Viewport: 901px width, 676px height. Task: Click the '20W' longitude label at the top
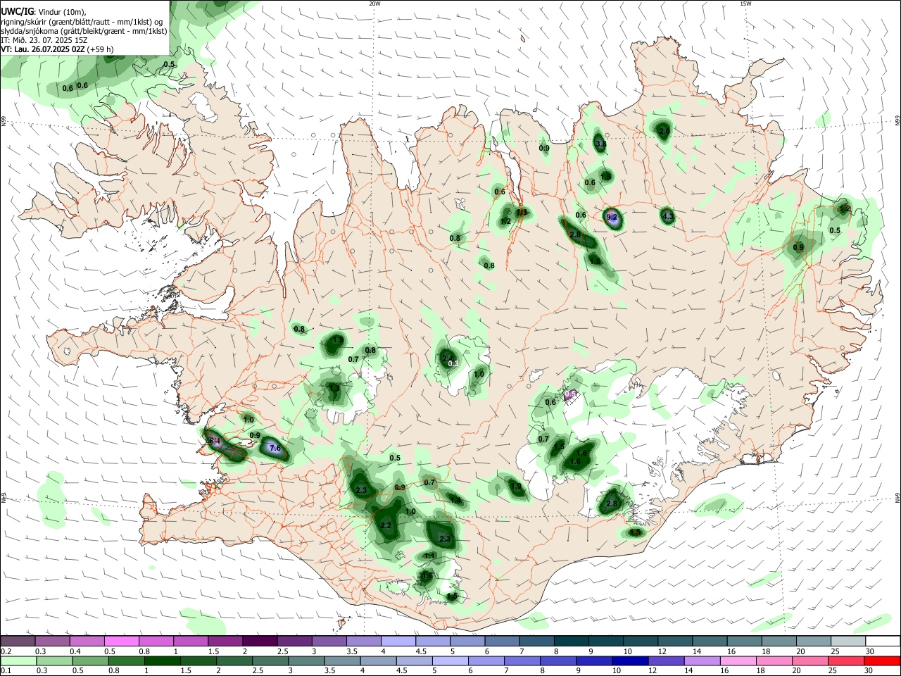[x=374, y=4]
